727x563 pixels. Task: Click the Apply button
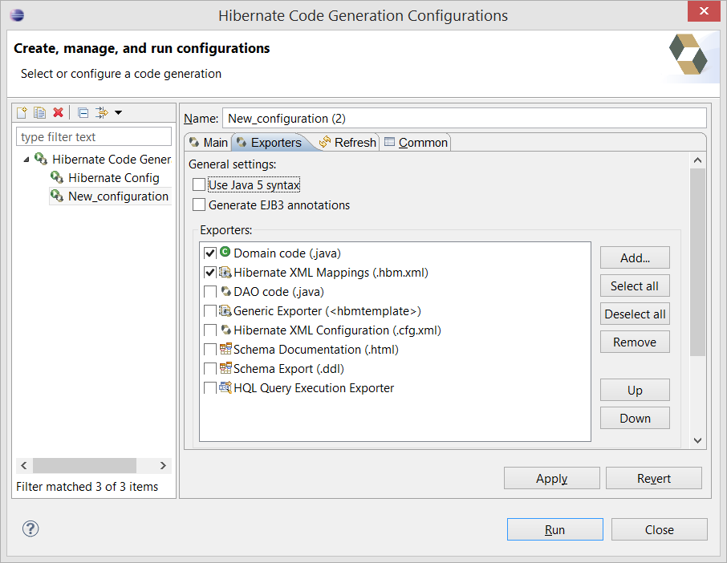coord(552,478)
